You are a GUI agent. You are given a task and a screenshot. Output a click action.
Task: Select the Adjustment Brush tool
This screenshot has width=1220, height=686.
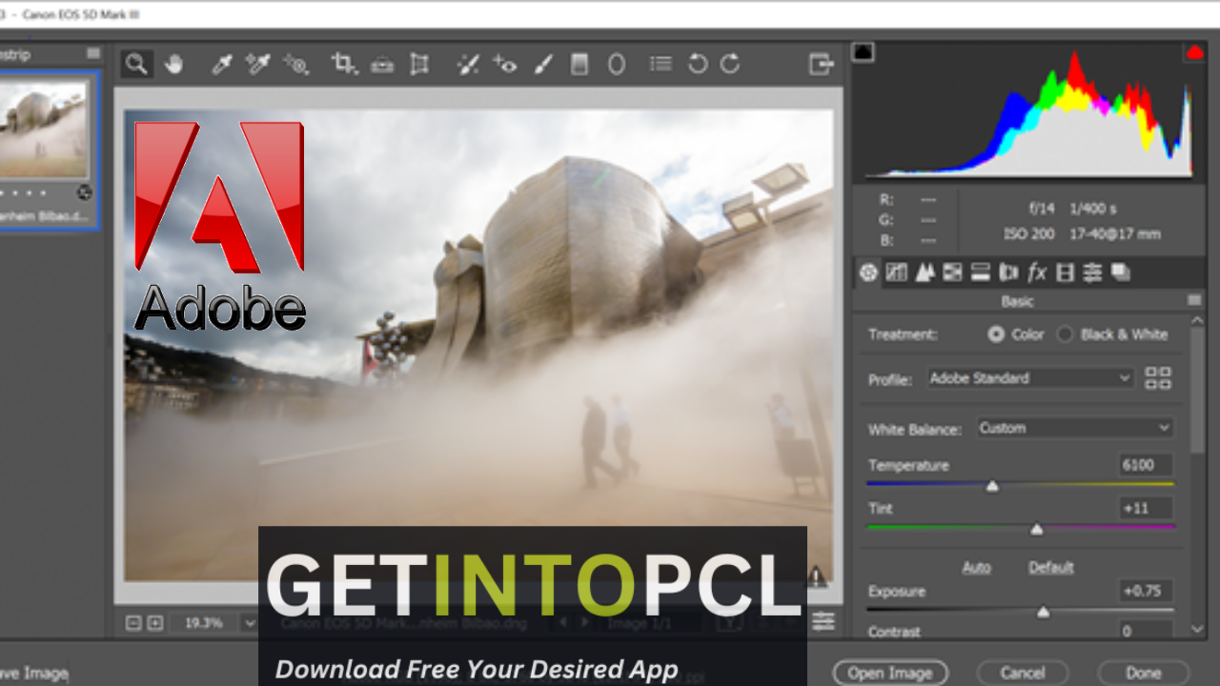(x=542, y=64)
